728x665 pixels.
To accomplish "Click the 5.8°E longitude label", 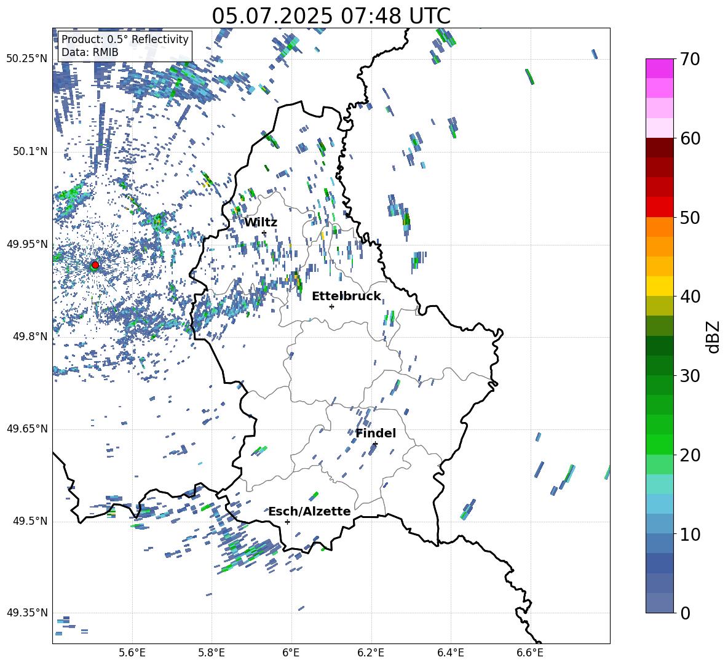I will click(x=212, y=653).
